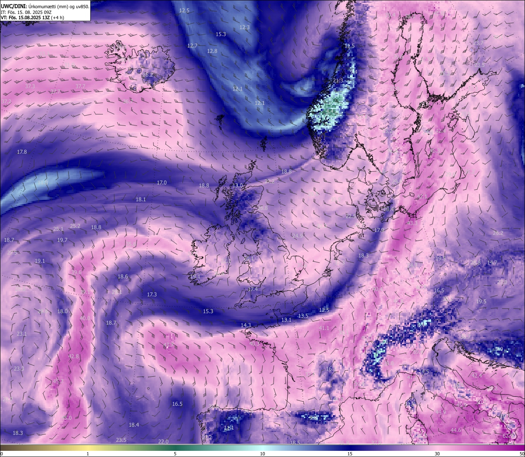
Task: Click the map value "12.3"
Action: (x=244, y=27)
